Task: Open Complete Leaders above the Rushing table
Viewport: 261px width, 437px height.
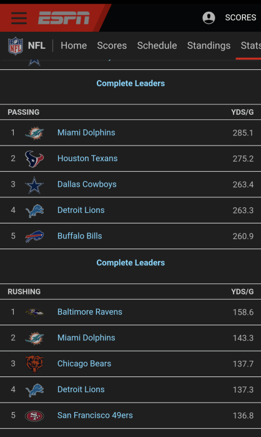Action: point(130,263)
